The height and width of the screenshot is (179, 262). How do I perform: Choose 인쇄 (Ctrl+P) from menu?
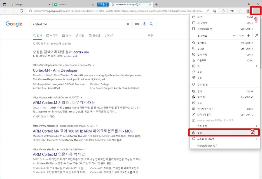click(225, 91)
